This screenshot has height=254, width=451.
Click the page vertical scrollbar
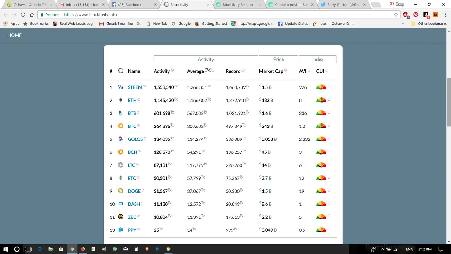[449, 102]
